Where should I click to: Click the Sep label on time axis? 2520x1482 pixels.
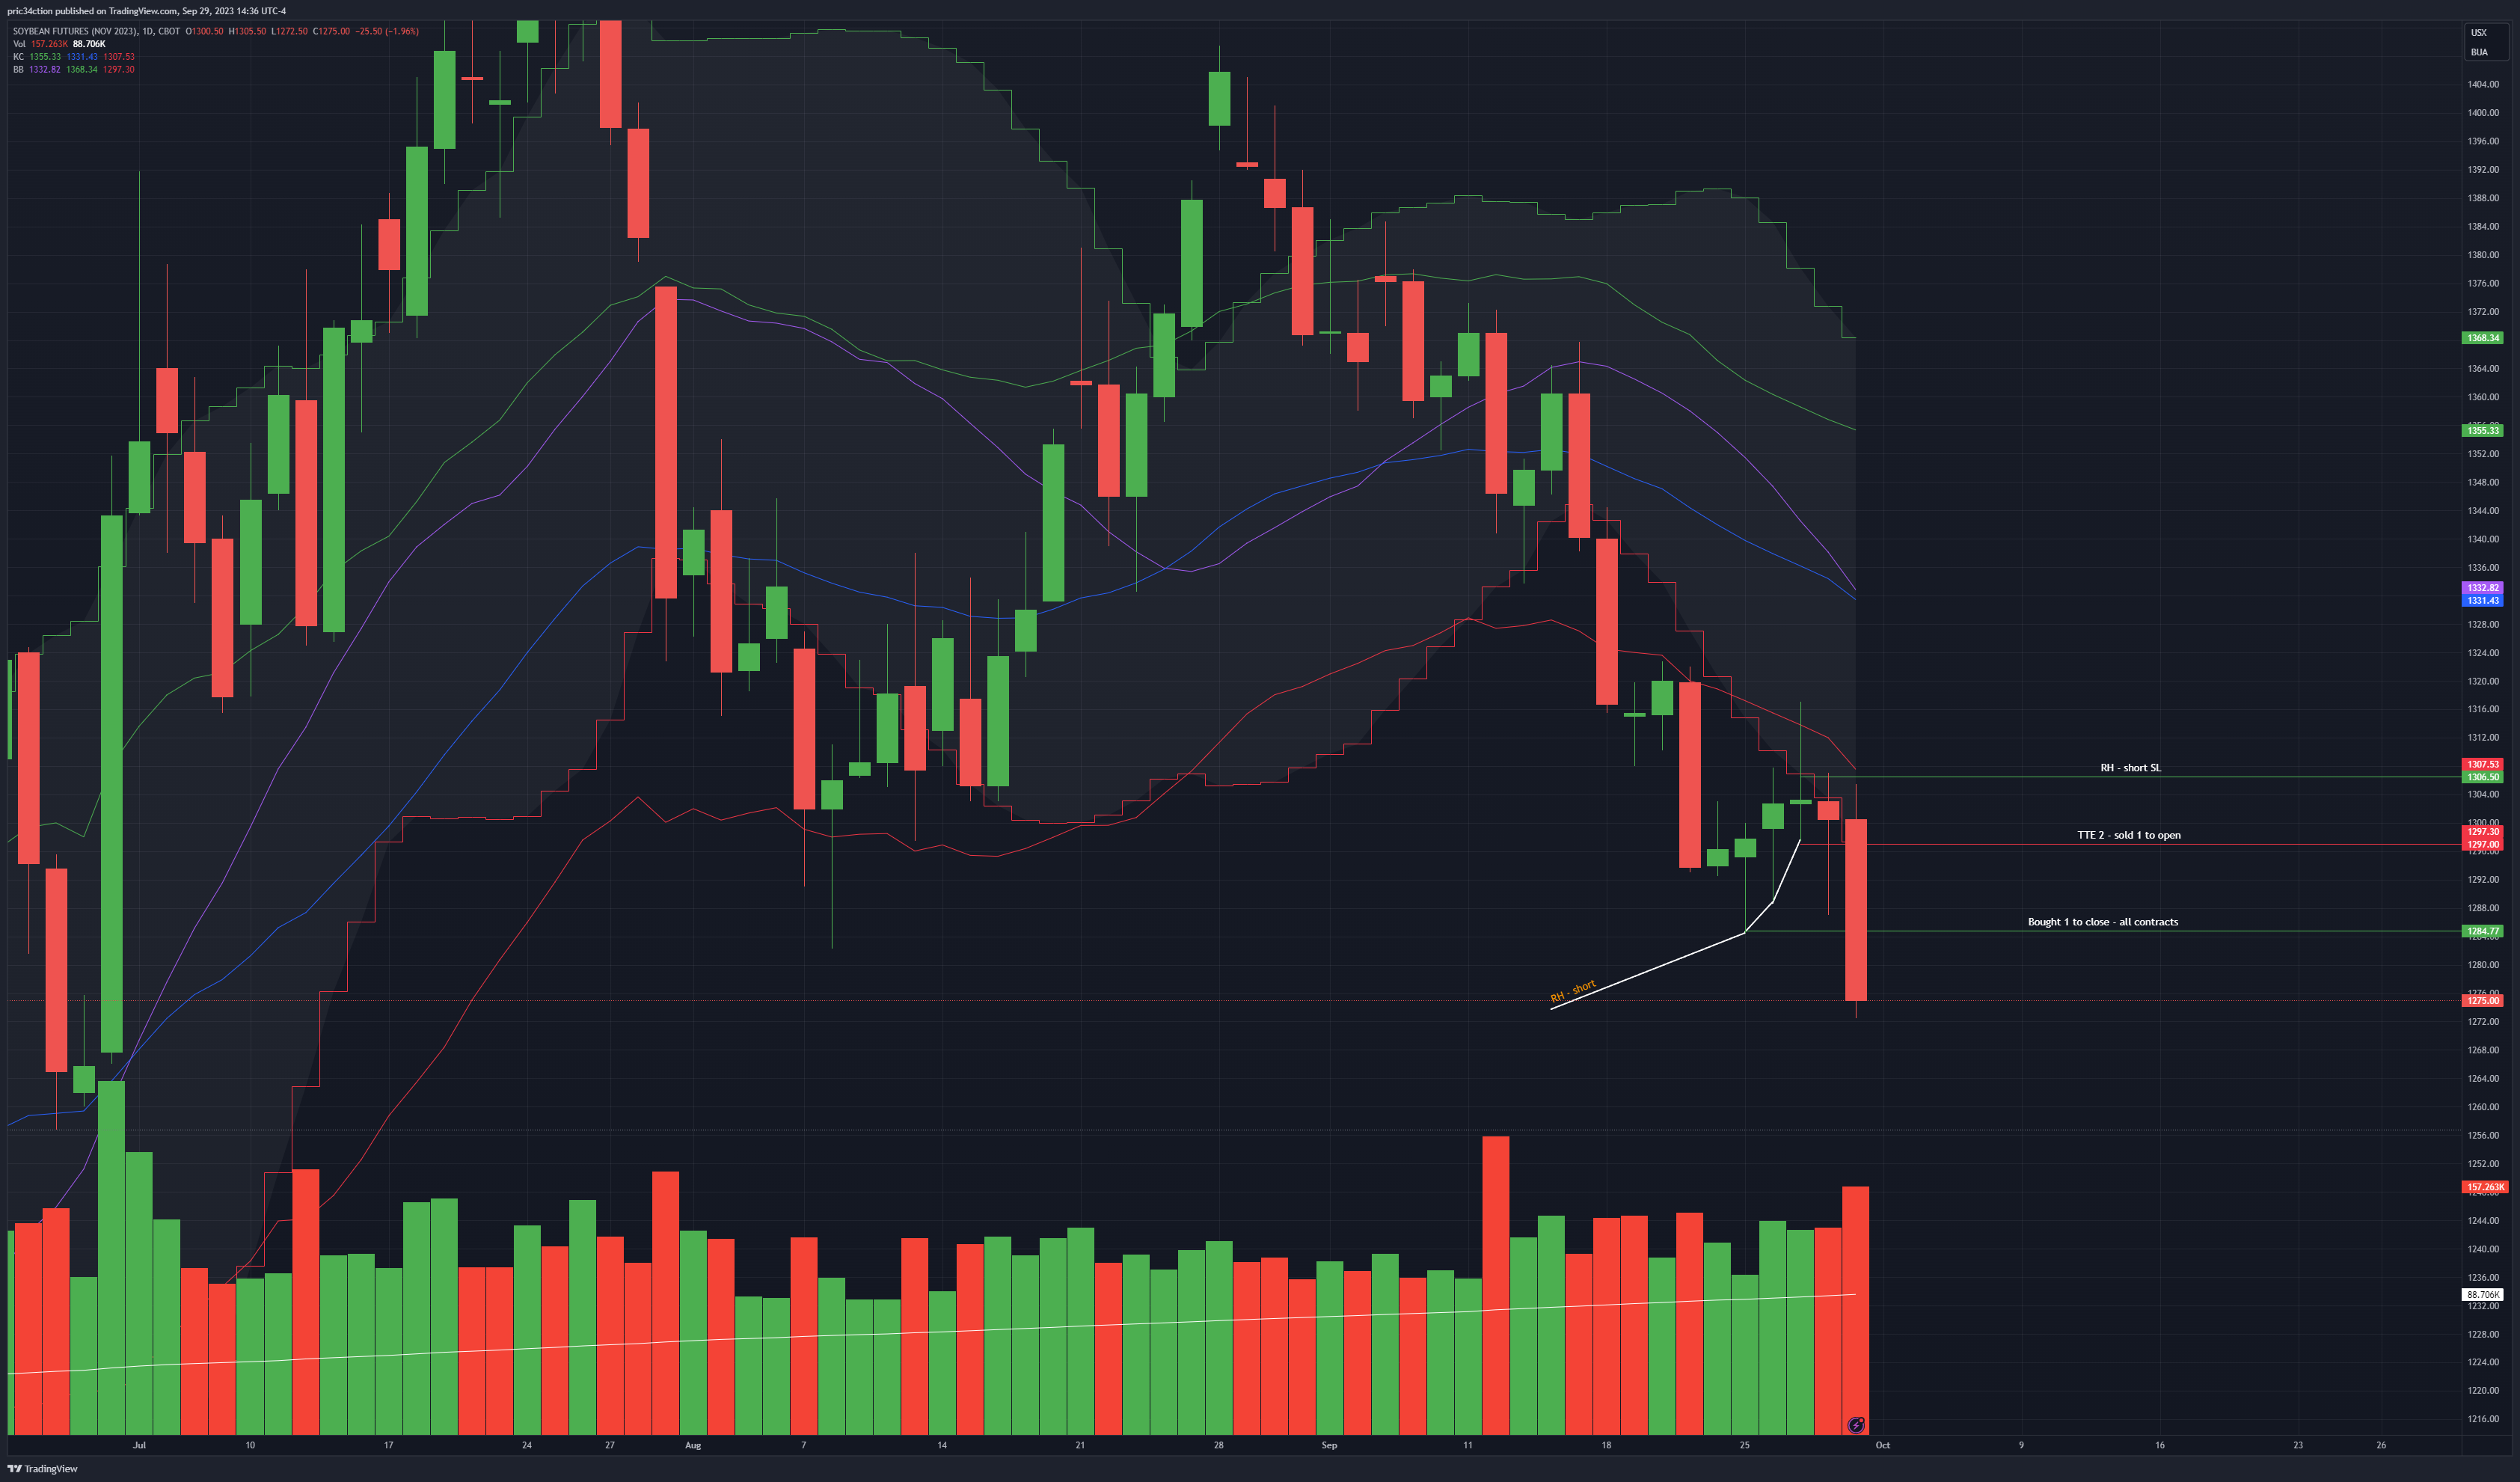(x=1329, y=1445)
